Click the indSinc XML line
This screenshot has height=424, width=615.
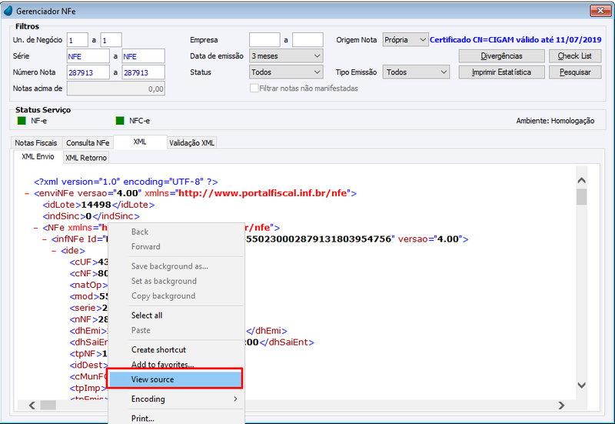coord(91,216)
